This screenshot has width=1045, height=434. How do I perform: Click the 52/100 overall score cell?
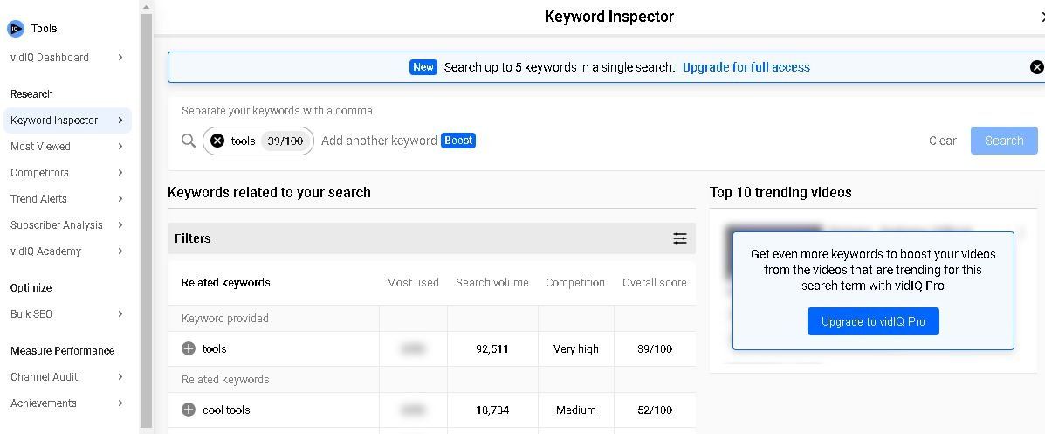655,410
